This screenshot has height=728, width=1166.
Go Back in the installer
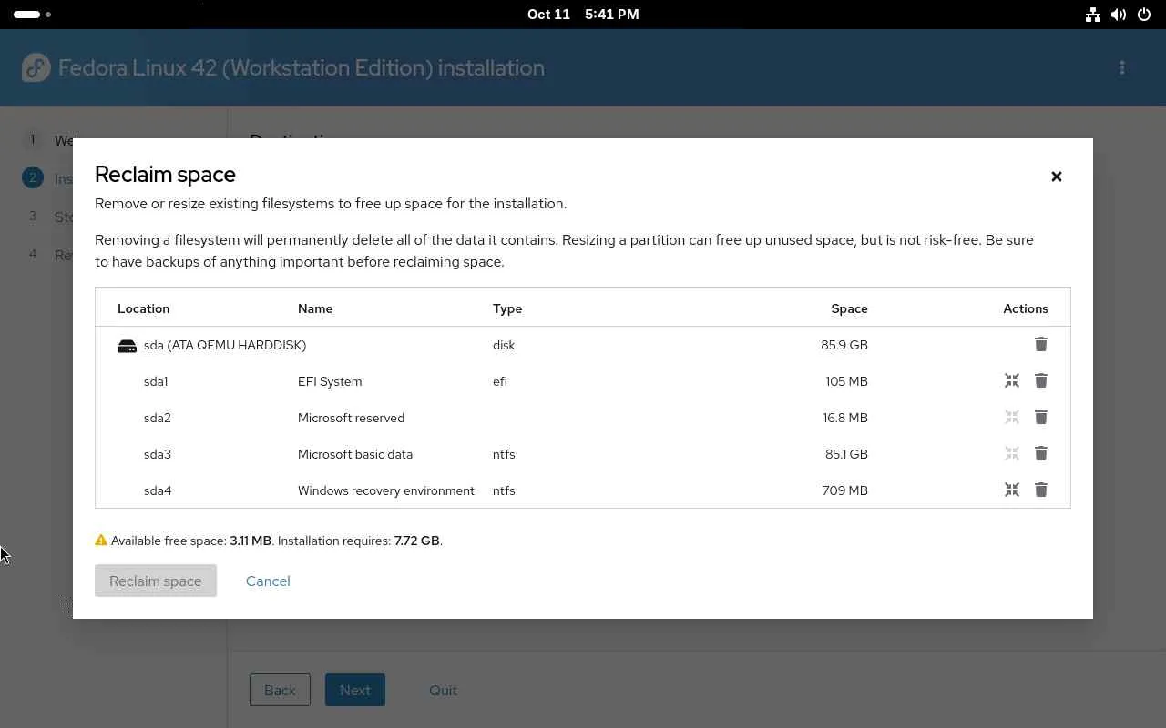(x=280, y=690)
